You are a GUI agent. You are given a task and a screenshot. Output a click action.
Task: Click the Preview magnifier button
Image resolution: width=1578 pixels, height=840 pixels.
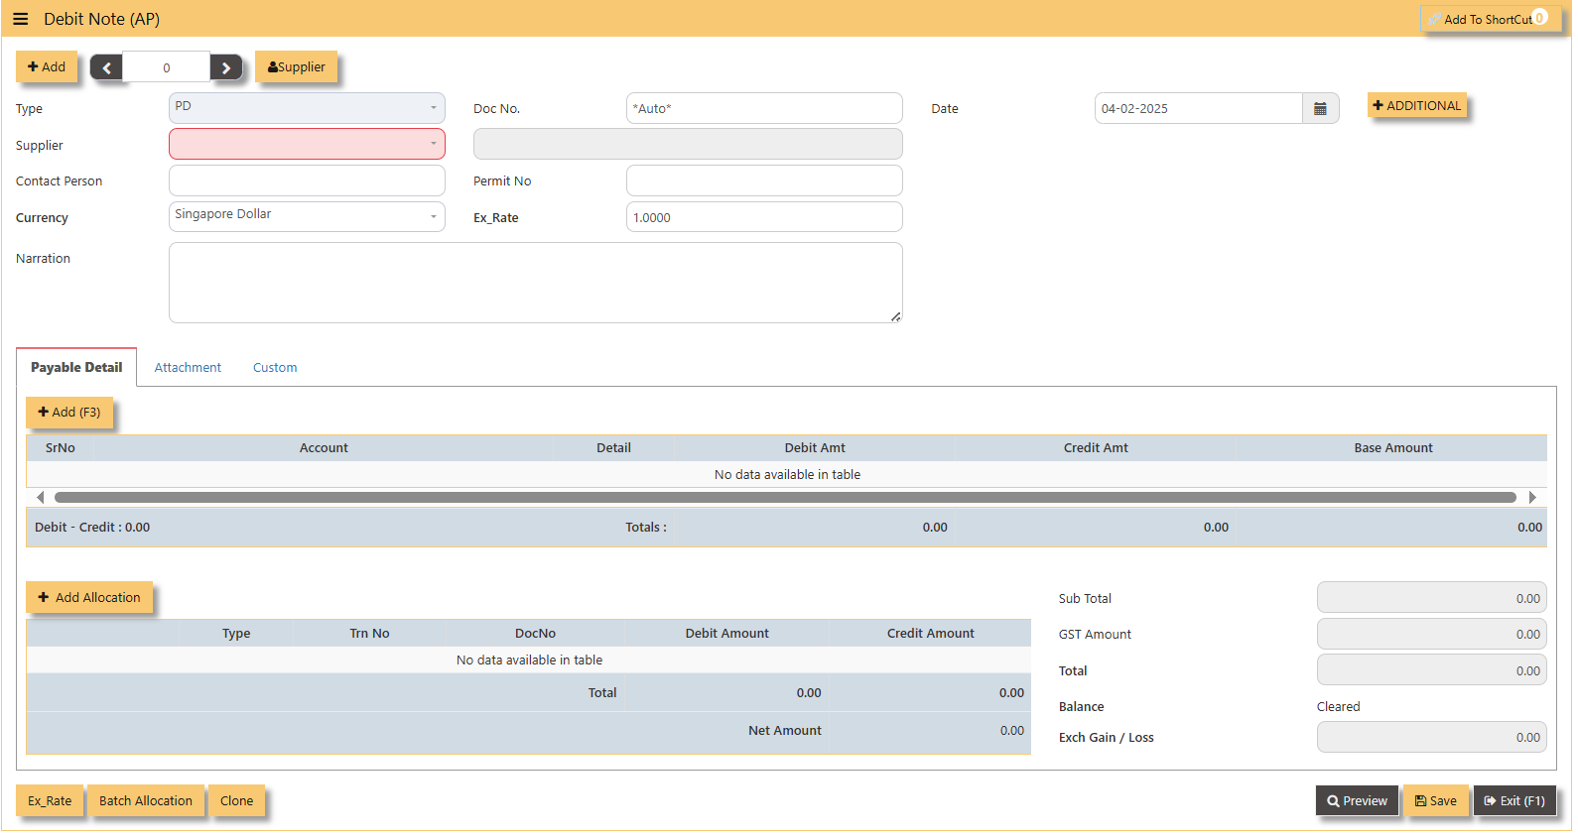pyautogui.click(x=1357, y=800)
